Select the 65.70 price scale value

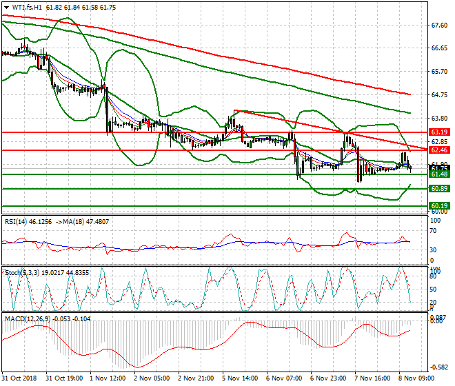pos(439,72)
